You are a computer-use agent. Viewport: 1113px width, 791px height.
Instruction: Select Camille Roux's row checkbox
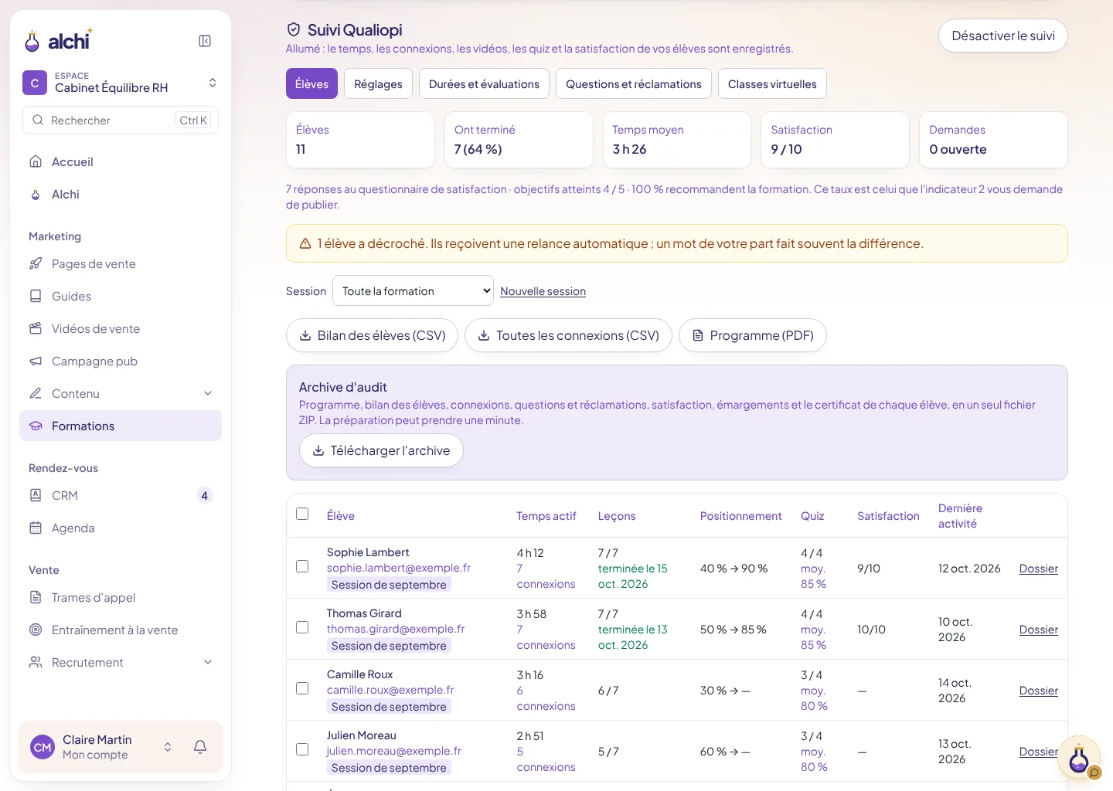click(302, 688)
